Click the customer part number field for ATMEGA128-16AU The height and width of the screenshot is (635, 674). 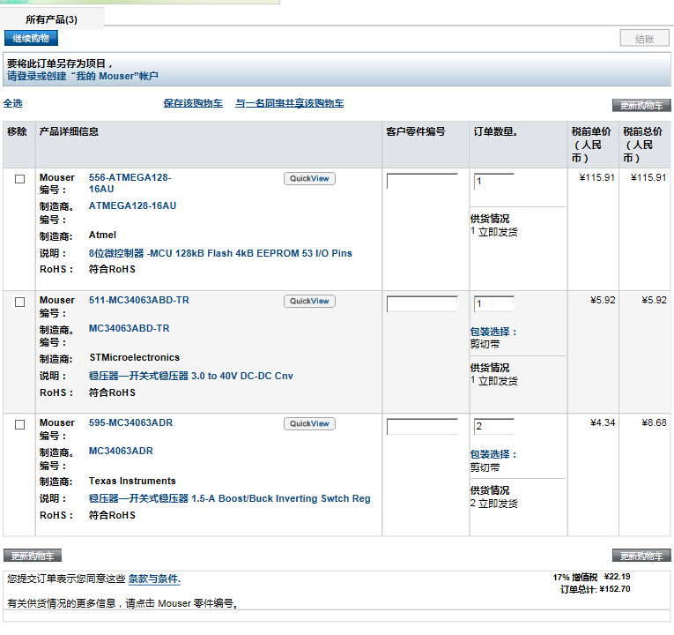(x=422, y=181)
